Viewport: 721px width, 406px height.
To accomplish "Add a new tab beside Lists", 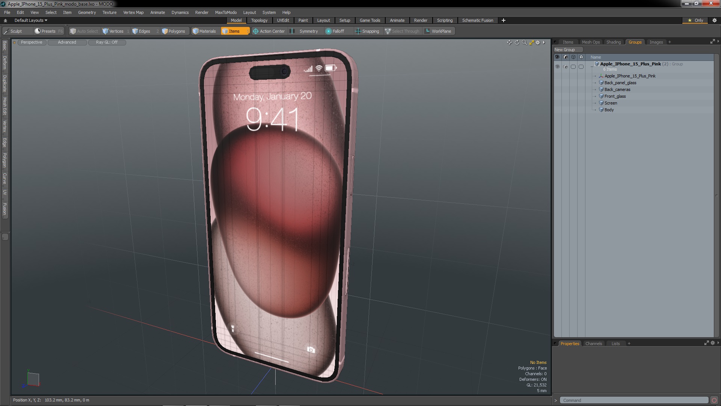I will 629,344.
